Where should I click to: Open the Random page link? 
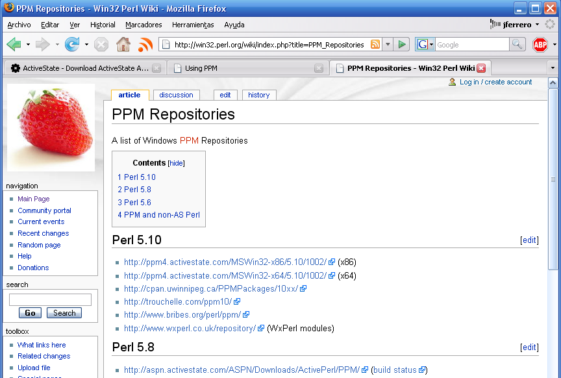tap(39, 245)
